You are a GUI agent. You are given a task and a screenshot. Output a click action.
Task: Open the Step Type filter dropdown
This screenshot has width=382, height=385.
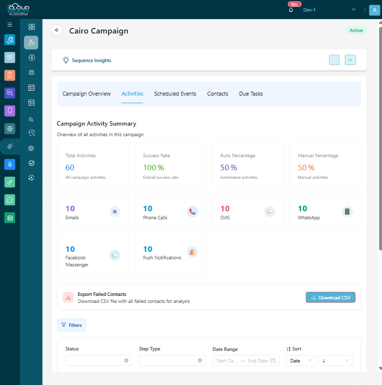172,360
